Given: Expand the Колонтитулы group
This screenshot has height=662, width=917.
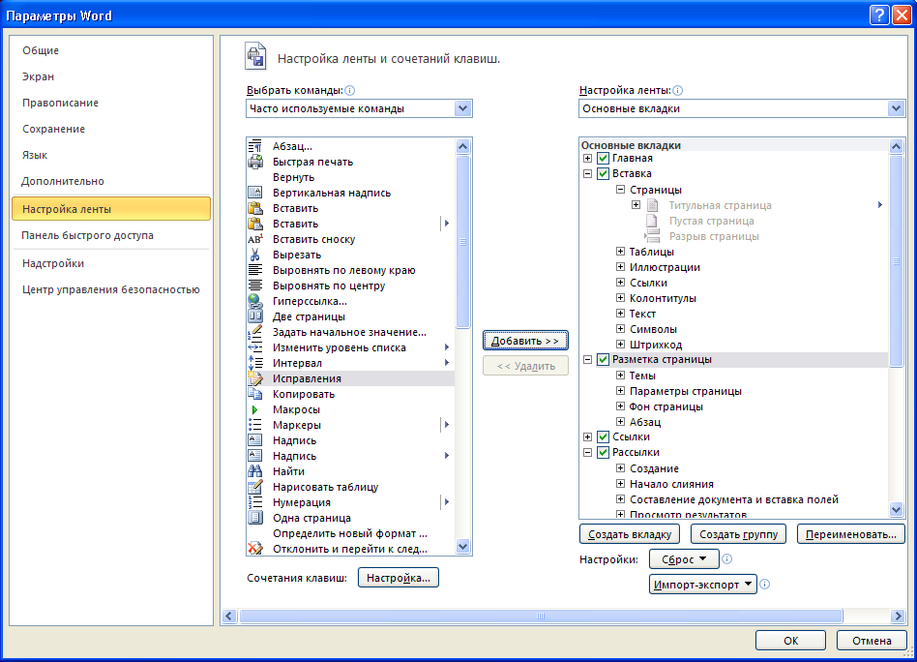Looking at the screenshot, I should pos(620,298).
